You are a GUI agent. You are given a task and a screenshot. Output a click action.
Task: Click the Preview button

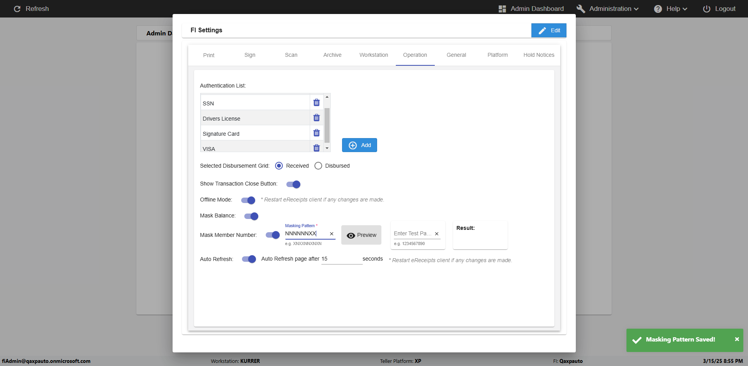click(361, 235)
